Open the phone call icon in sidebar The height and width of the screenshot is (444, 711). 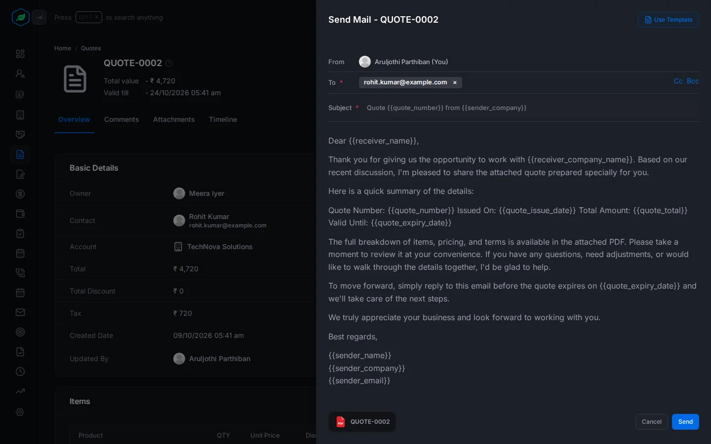[x=20, y=273]
